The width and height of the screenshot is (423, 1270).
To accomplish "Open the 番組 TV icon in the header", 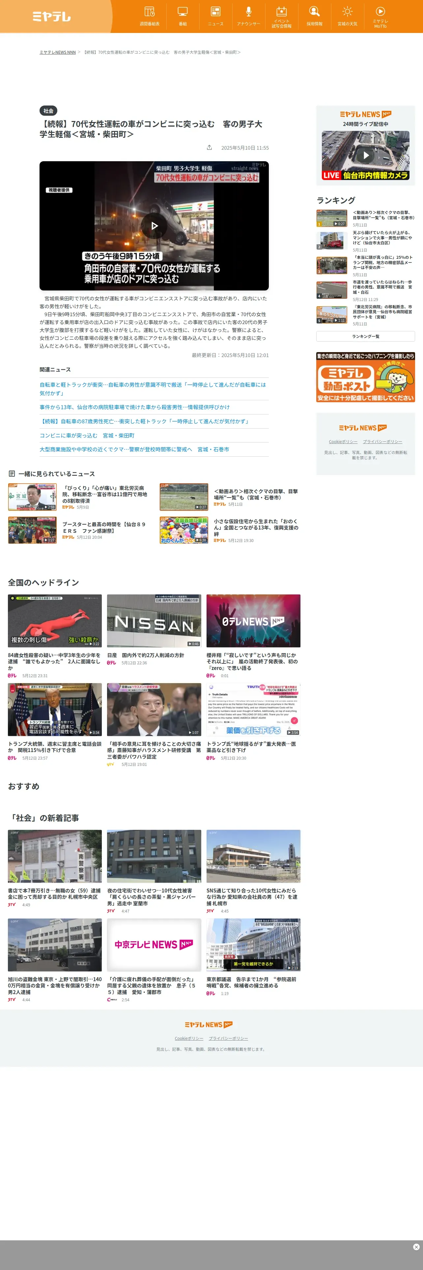I will click(183, 16).
